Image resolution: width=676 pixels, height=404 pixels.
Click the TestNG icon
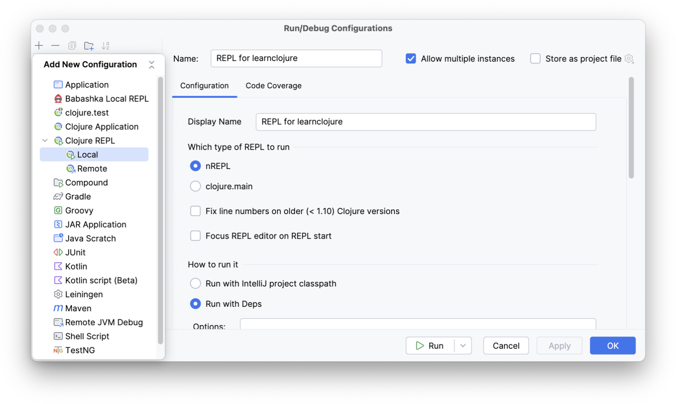[x=58, y=350]
